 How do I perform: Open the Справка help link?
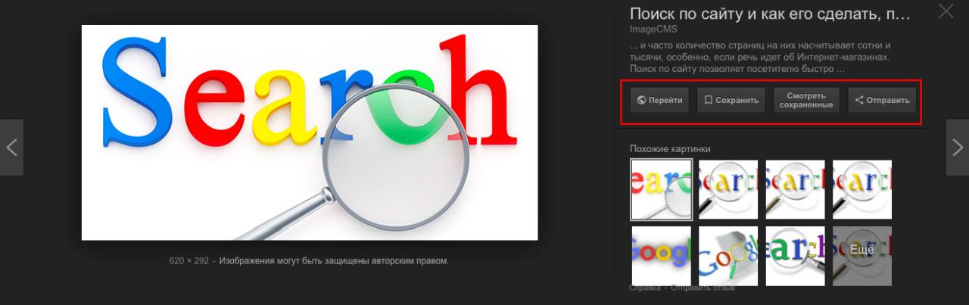[x=645, y=288]
